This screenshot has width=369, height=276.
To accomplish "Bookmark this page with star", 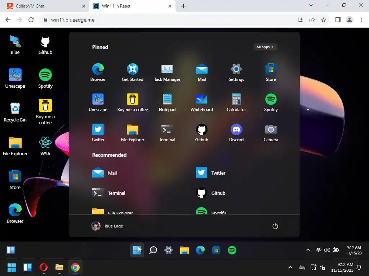I will point(324,20).
